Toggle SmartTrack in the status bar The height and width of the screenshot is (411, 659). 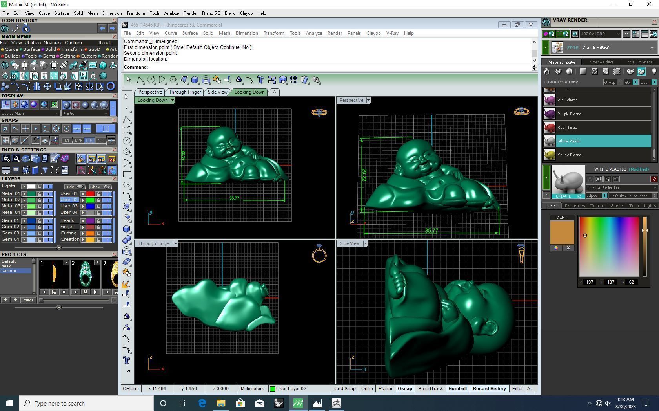430,389
